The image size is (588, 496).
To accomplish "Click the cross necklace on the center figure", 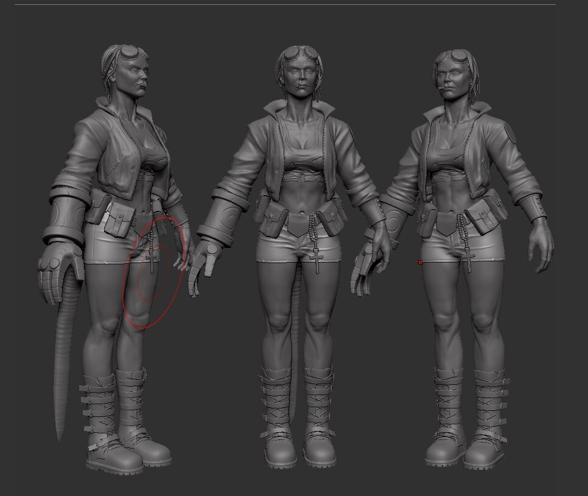I will coord(317,261).
